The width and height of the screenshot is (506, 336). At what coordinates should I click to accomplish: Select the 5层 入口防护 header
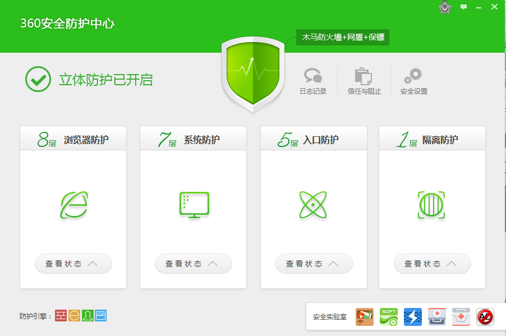click(x=314, y=139)
